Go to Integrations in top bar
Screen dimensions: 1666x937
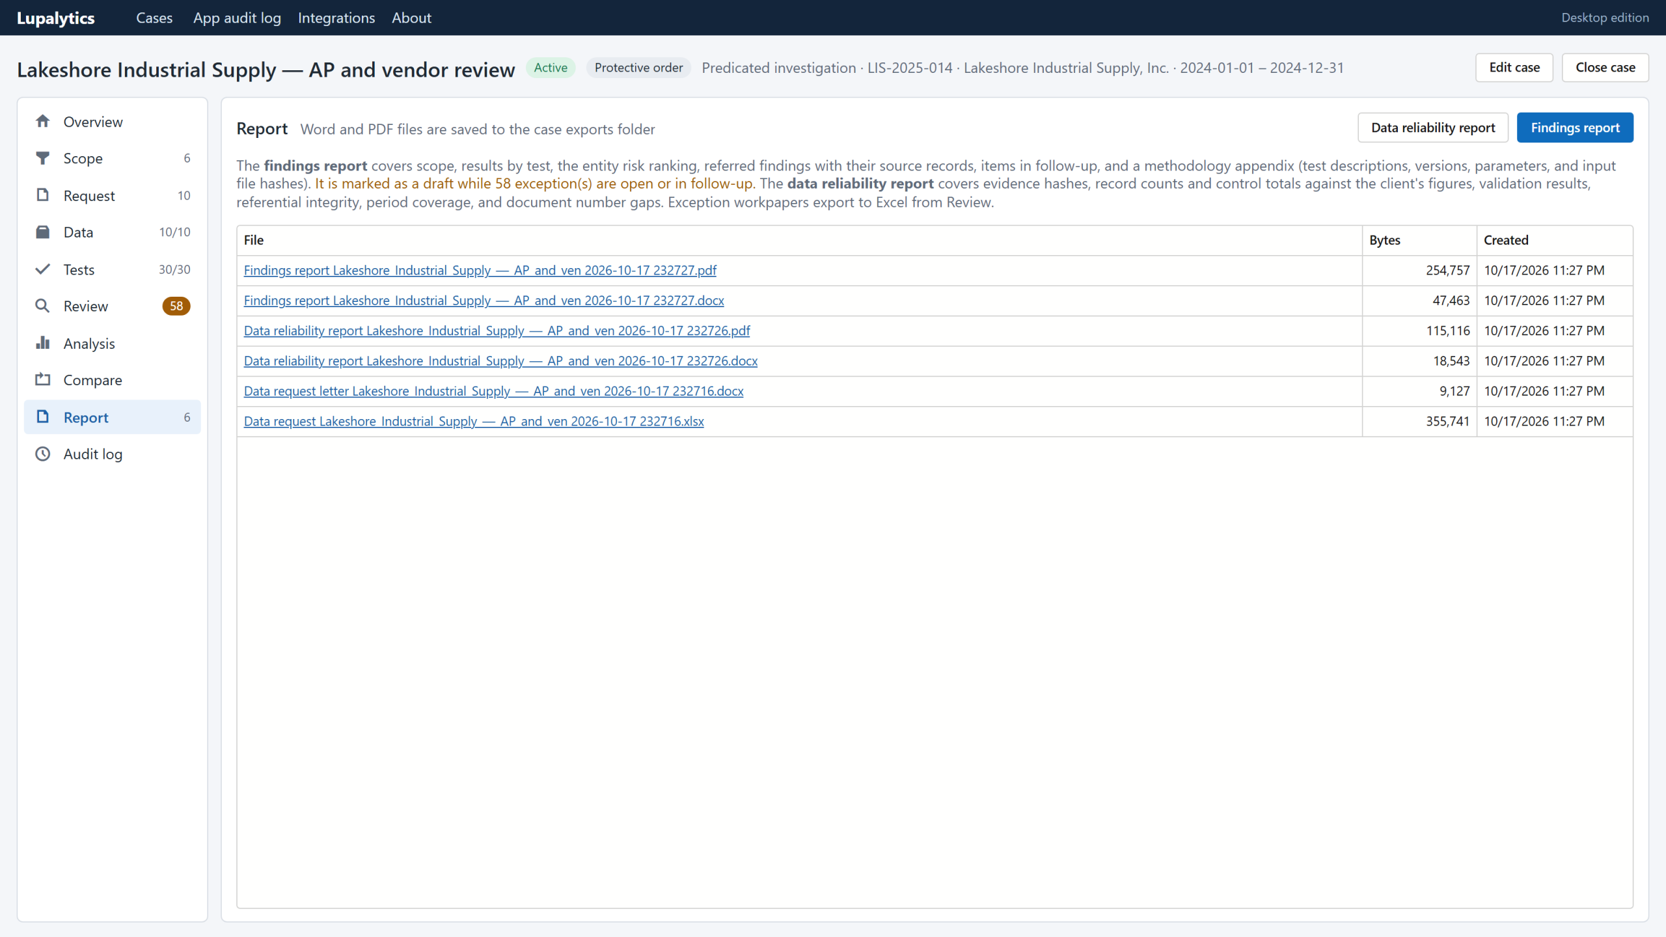tap(336, 18)
